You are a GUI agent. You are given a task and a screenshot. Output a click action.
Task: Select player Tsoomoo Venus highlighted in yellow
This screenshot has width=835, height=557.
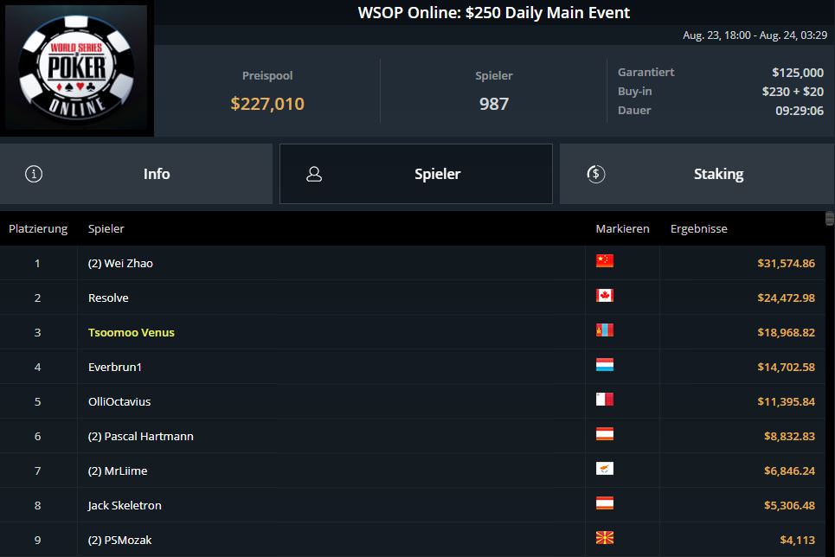131,333
